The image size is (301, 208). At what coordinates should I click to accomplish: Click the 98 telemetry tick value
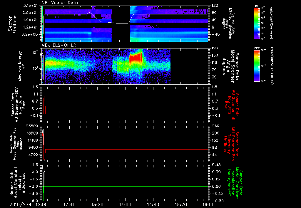tap(214, 147)
